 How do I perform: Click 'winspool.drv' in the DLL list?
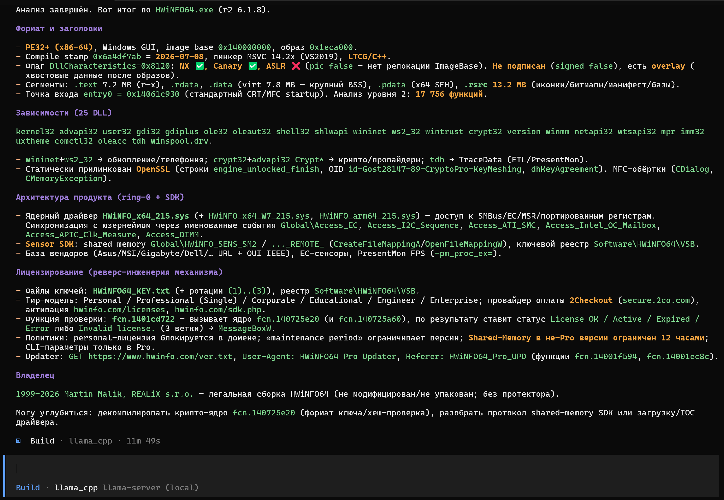[x=180, y=141]
